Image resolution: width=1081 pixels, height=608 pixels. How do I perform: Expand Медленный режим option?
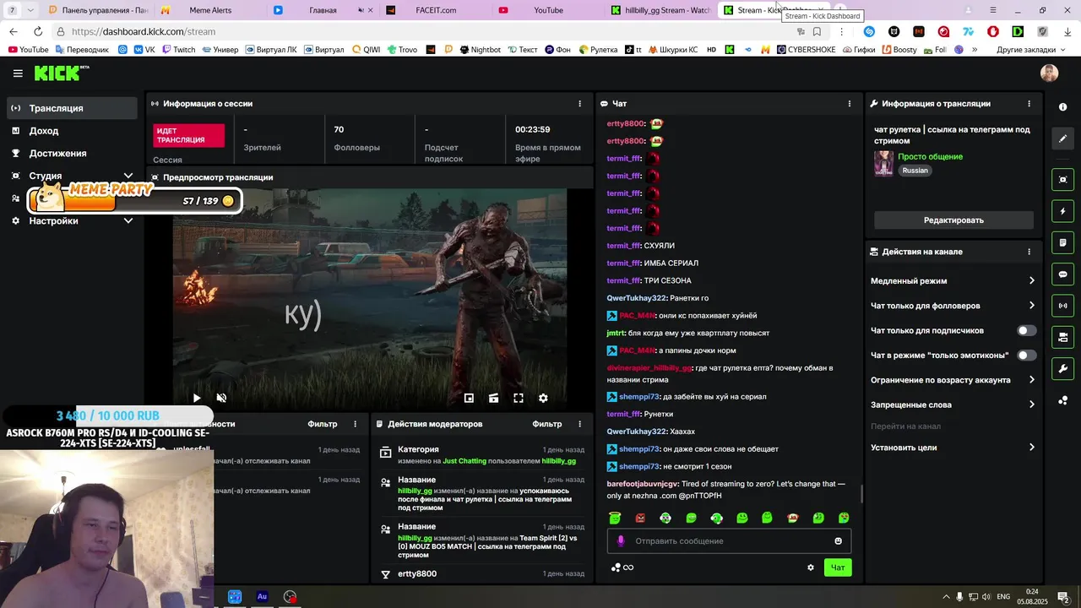[953, 281]
